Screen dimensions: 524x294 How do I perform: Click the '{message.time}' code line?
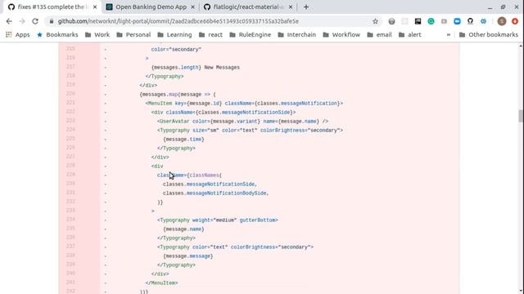click(183, 140)
